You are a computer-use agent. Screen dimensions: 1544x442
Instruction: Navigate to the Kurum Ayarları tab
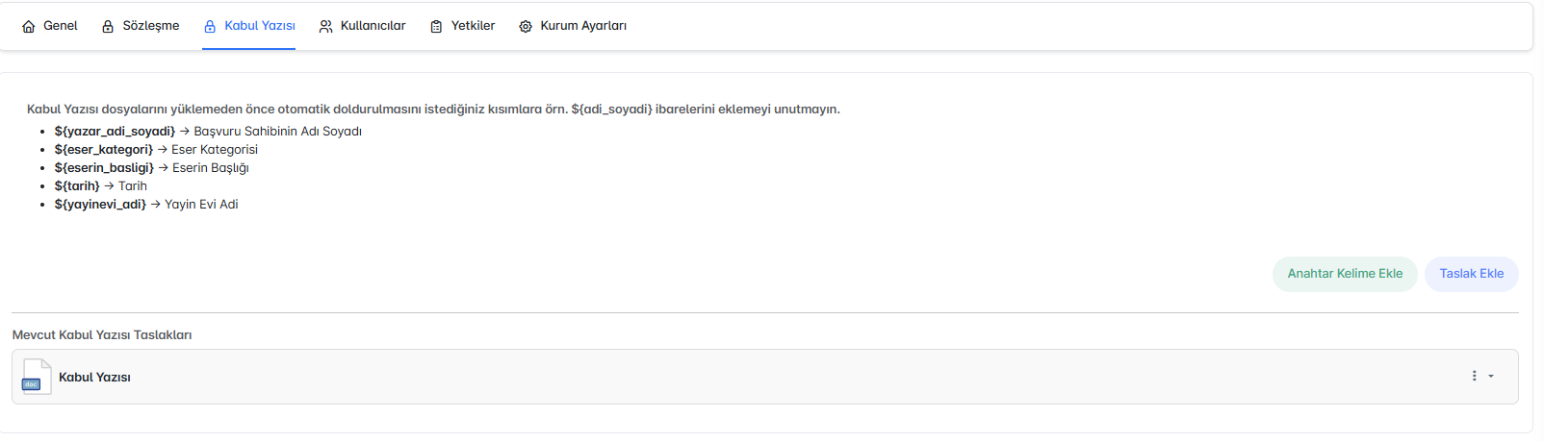pos(583,26)
